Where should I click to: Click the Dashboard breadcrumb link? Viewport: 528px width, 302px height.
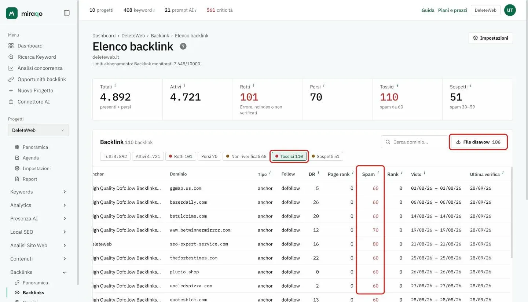104,36
